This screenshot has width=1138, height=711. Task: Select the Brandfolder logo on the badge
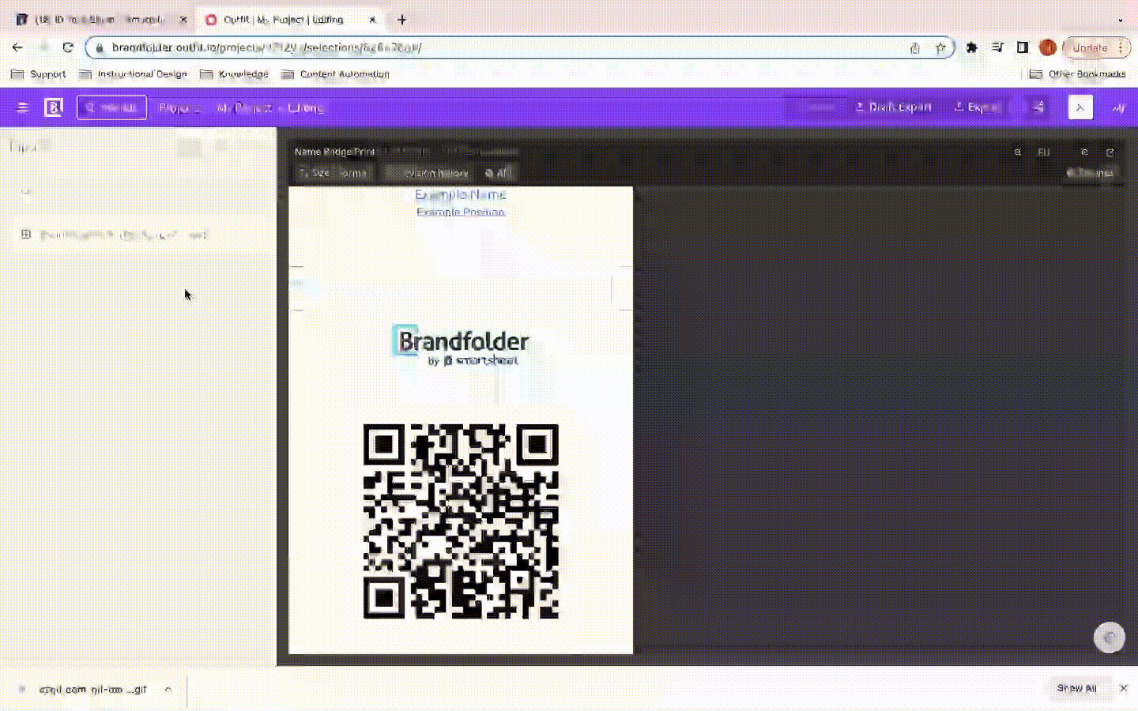point(460,345)
